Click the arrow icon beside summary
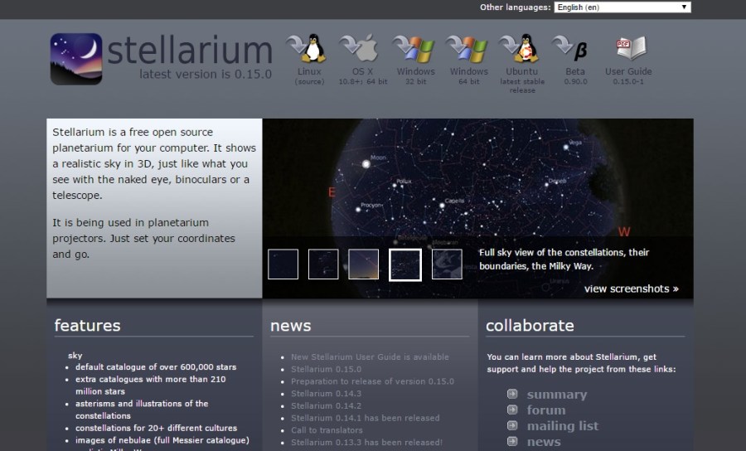 pyautogui.click(x=512, y=394)
